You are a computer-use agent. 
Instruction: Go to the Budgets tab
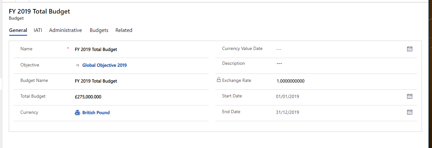coord(99,30)
